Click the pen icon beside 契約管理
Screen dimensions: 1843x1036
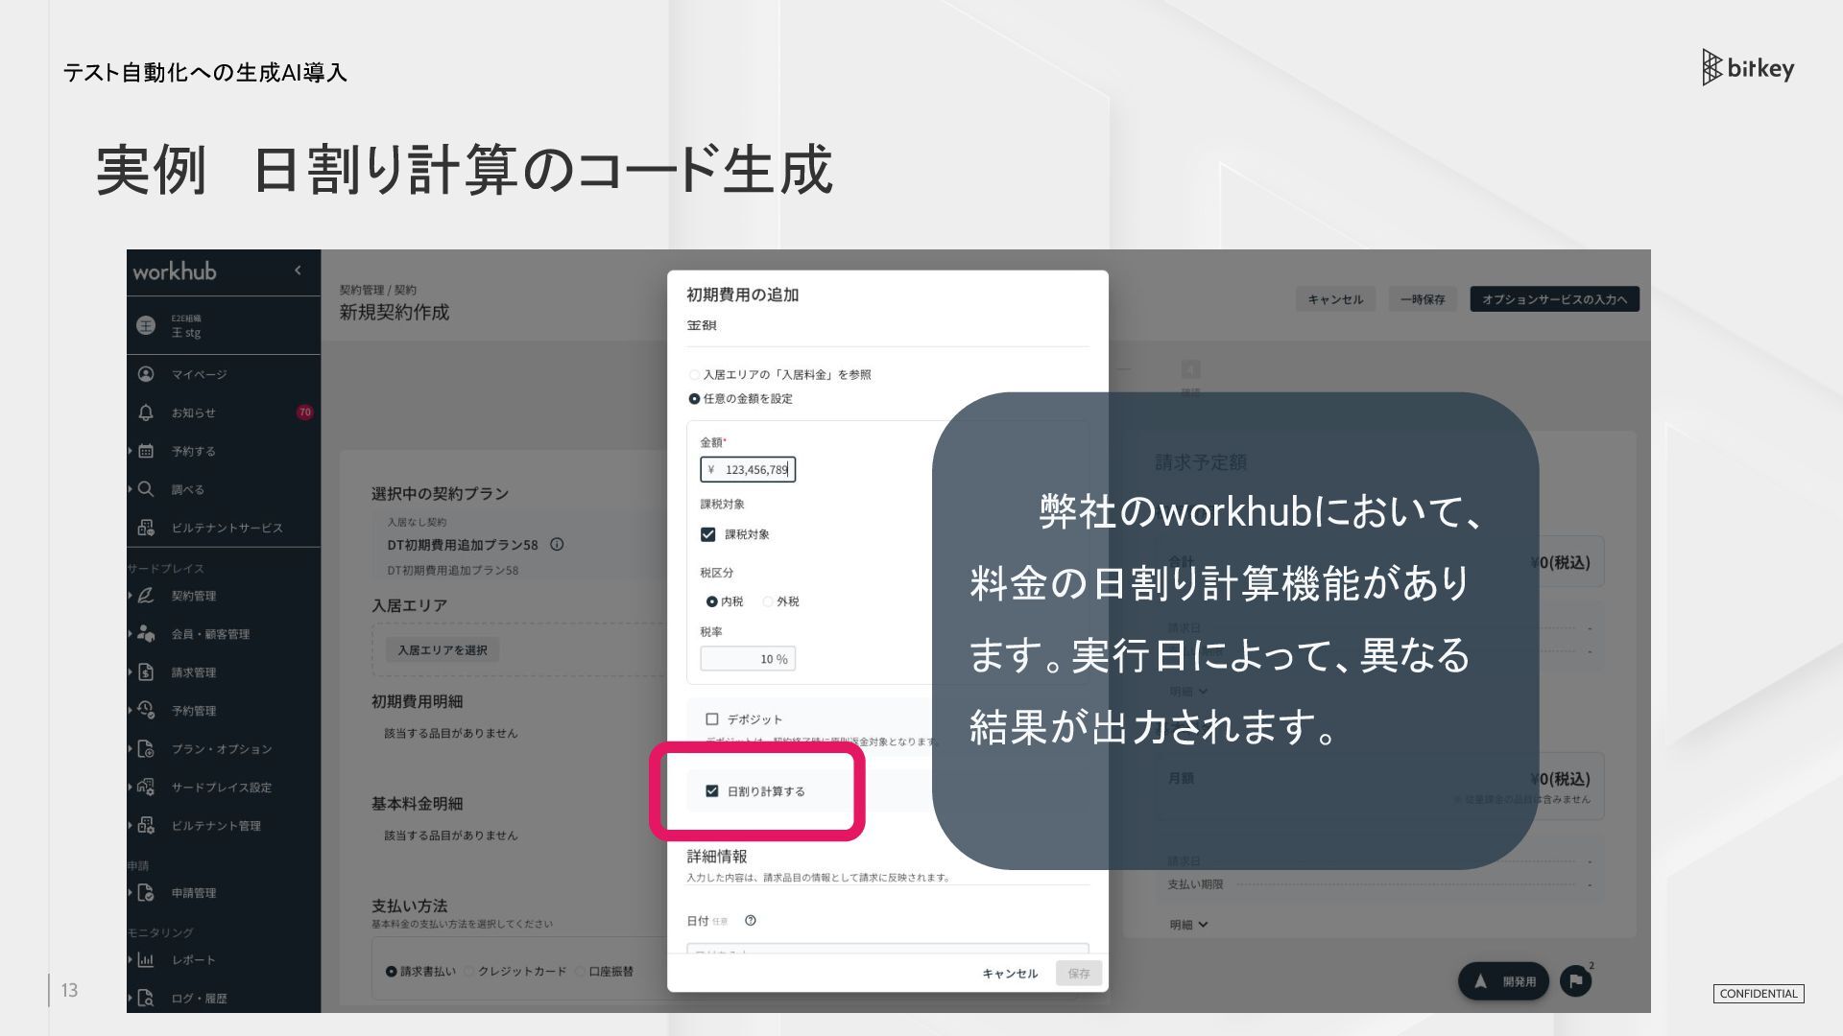[146, 596]
